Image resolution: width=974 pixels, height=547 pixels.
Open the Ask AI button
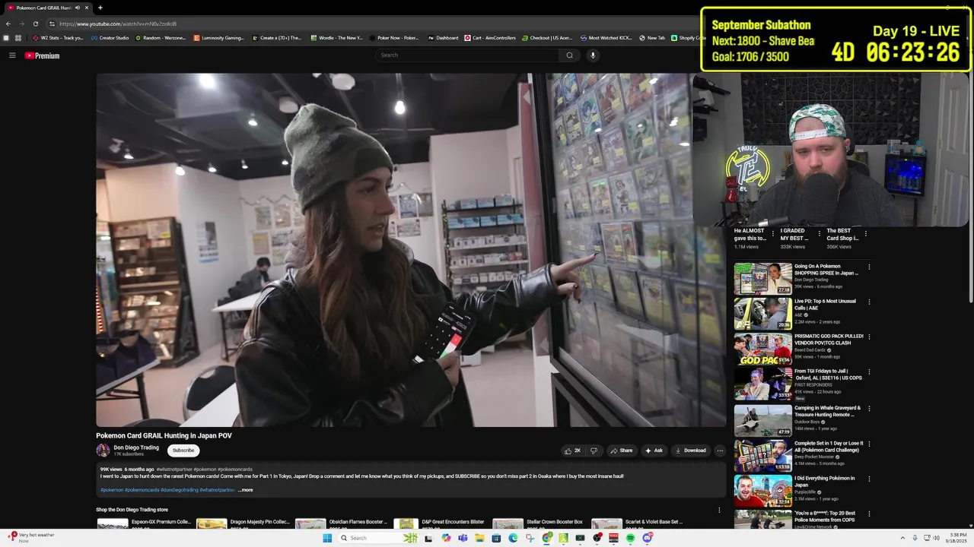(x=654, y=451)
